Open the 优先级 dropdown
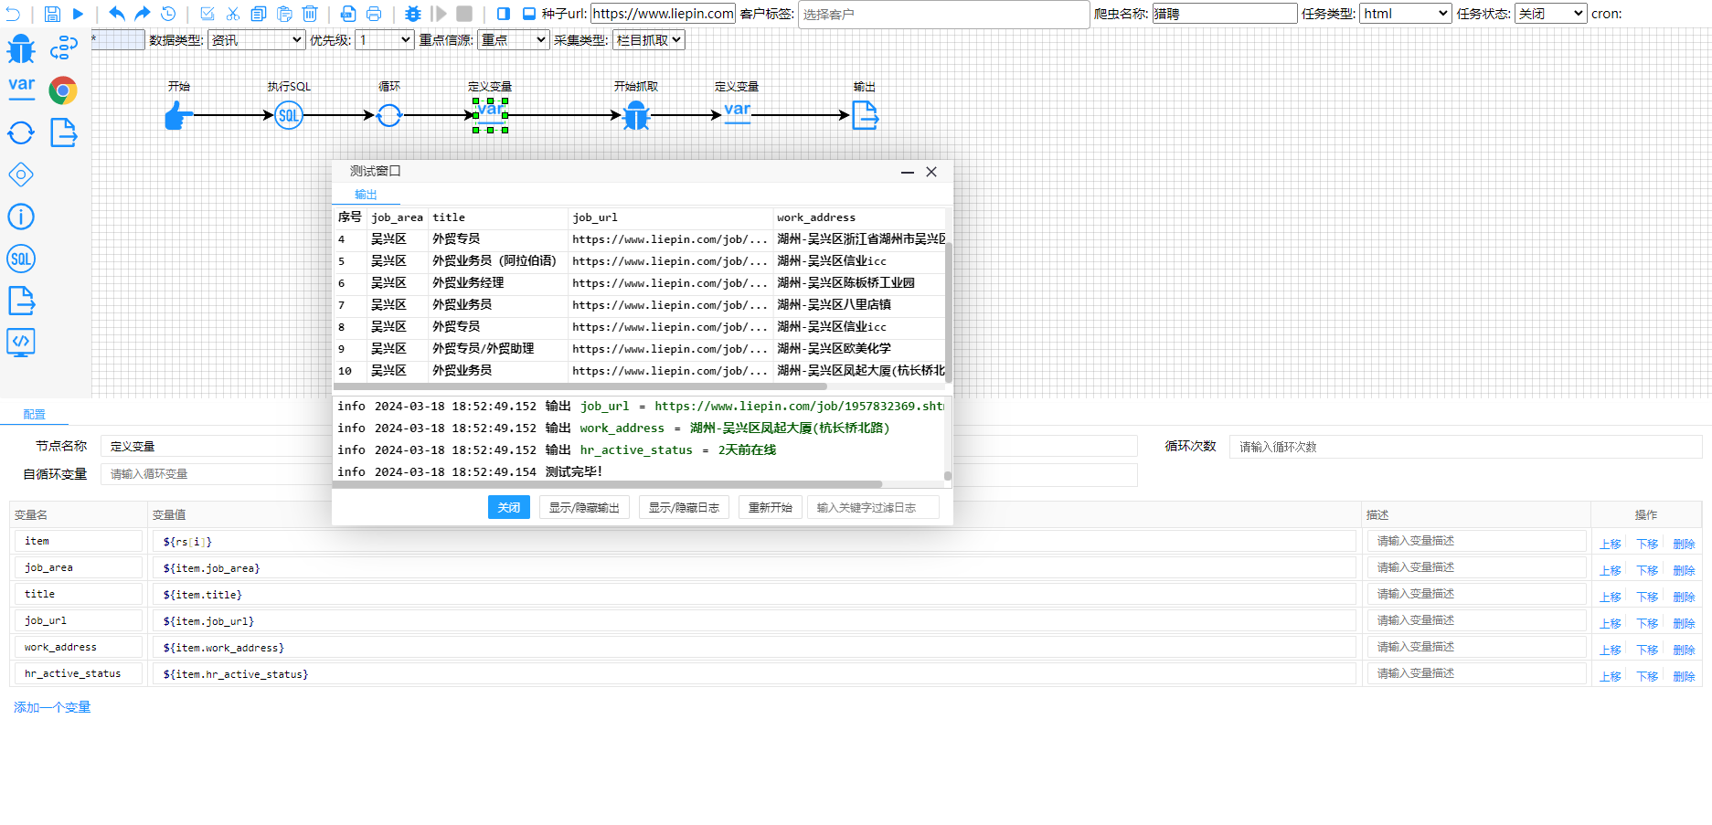The width and height of the screenshot is (1712, 825). 384,40
